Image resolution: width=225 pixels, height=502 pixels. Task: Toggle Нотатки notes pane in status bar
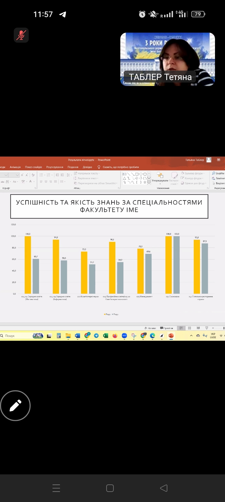[x=150, y=328]
